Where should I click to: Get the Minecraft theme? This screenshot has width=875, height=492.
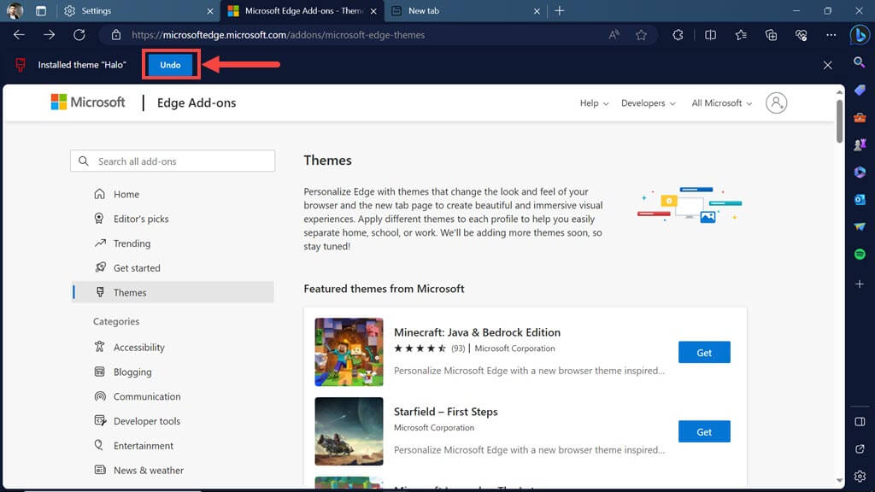click(704, 352)
